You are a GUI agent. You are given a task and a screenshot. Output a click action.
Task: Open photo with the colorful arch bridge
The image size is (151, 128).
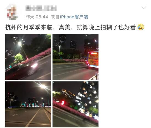tap(28, 104)
